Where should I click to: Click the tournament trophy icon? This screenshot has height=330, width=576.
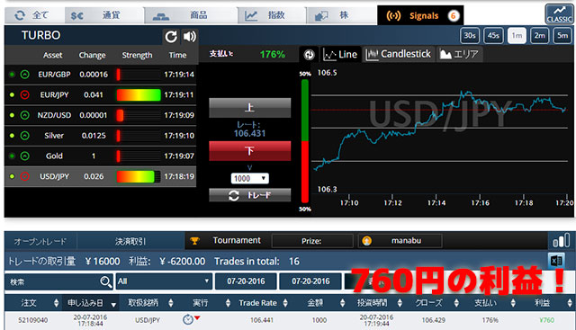pyautogui.click(x=194, y=241)
